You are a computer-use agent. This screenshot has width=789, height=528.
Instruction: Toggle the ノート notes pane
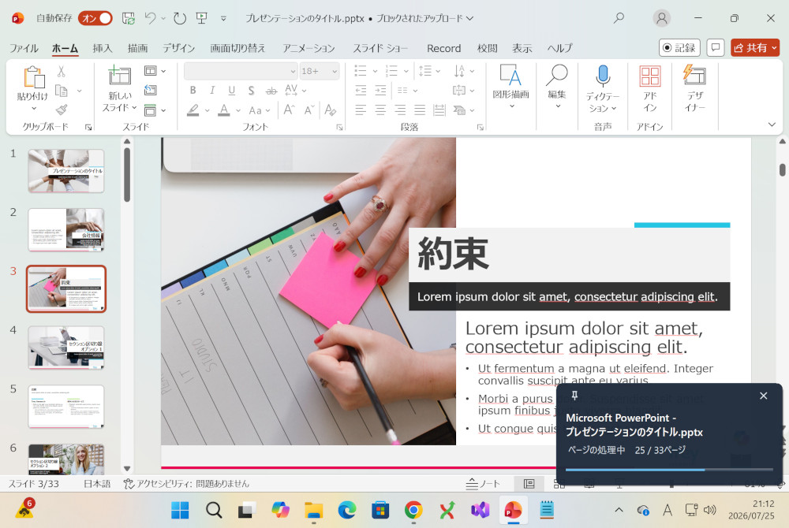(483, 484)
